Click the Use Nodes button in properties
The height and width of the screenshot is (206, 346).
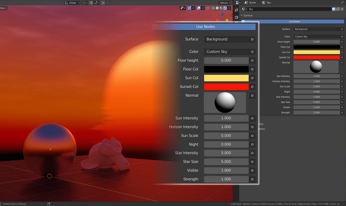pos(294,21)
